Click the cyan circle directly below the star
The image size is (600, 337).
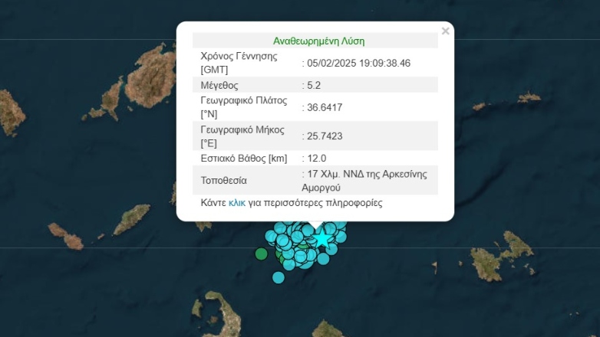pyautogui.click(x=323, y=258)
